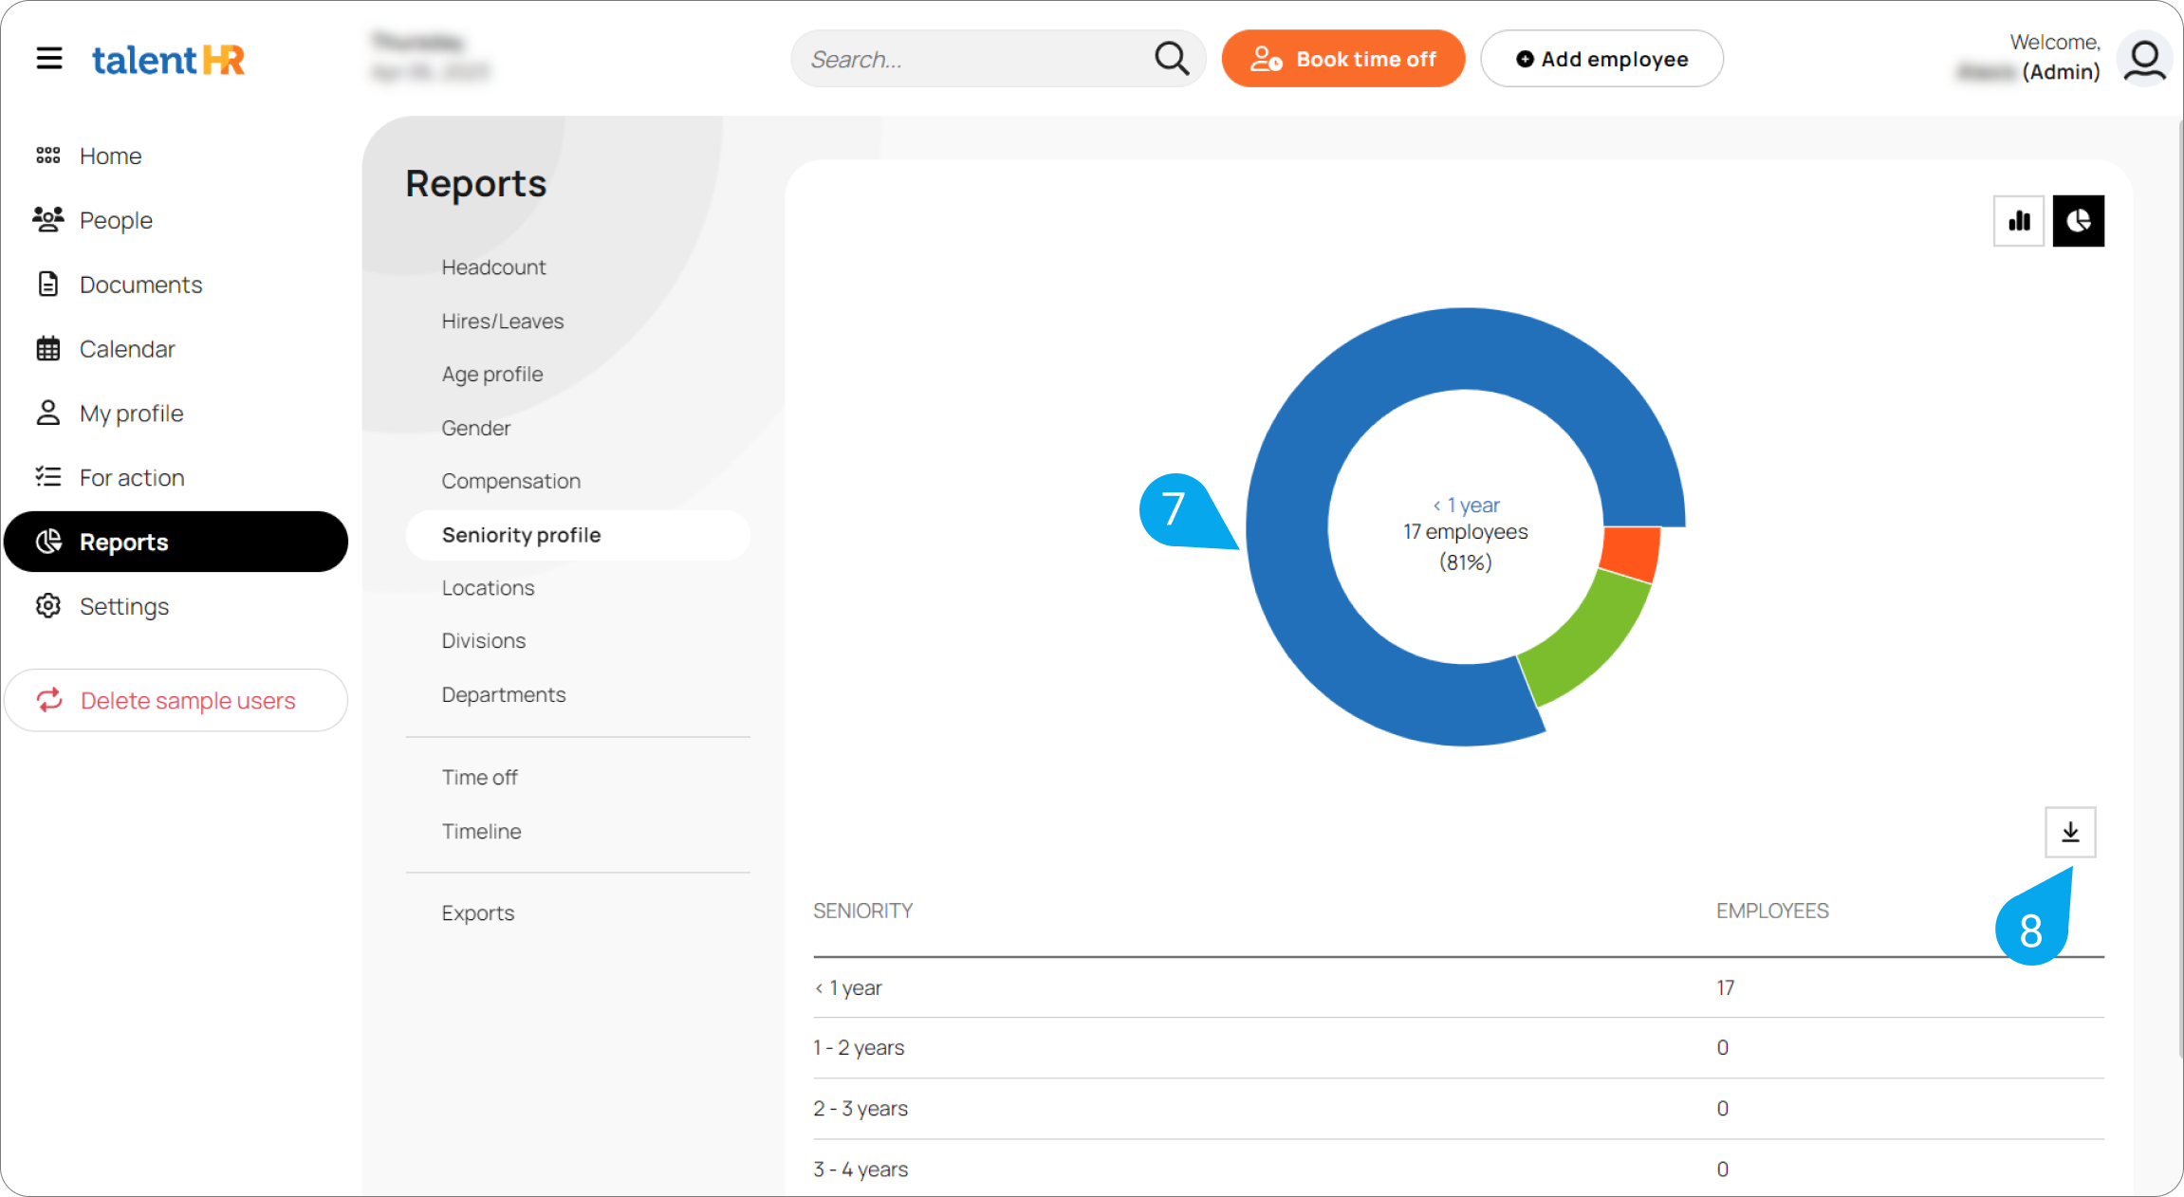The width and height of the screenshot is (2184, 1197).
Task: Open the user avatar icon
Action: point(2144,59)
